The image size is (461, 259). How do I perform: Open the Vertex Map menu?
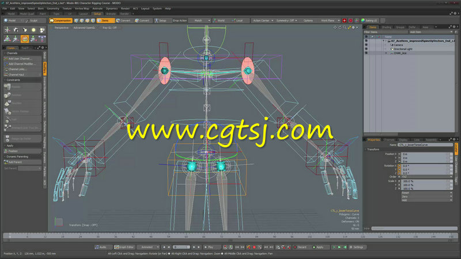(82, 9)
